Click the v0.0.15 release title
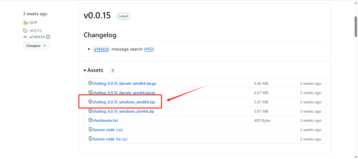 click(97, 16)
